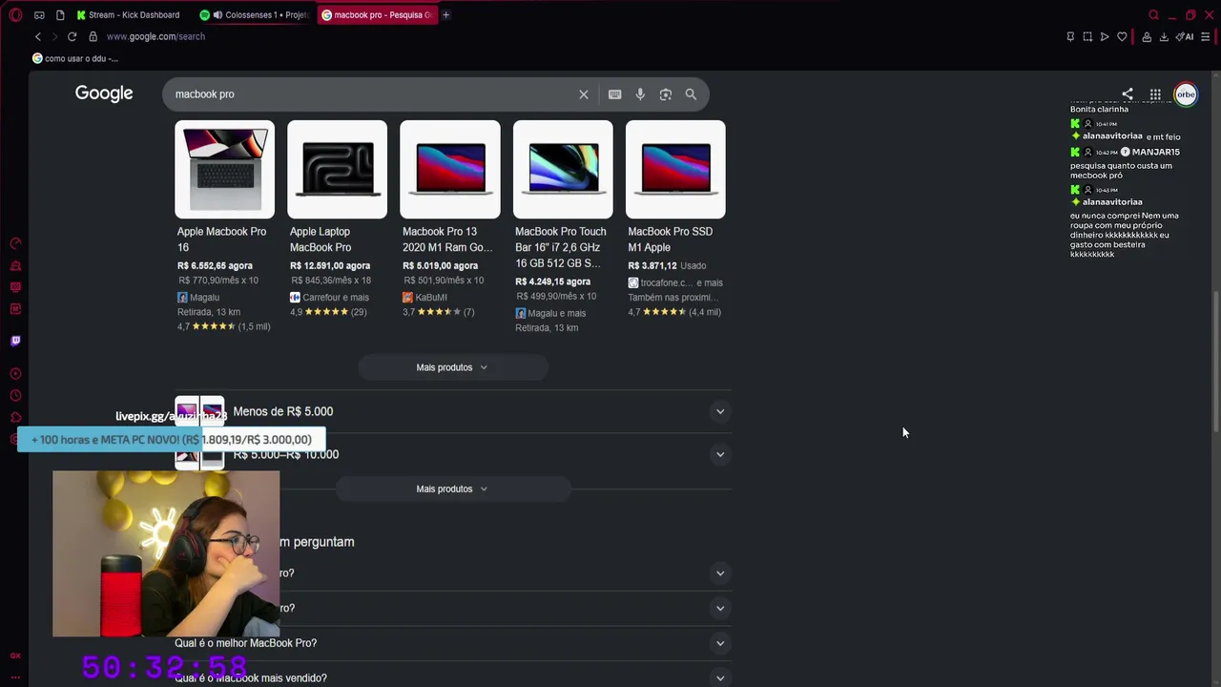Viewport: 1221px width, 687px height.
Task: Click the browser address bar URL
Action: [x=155, y=36]
